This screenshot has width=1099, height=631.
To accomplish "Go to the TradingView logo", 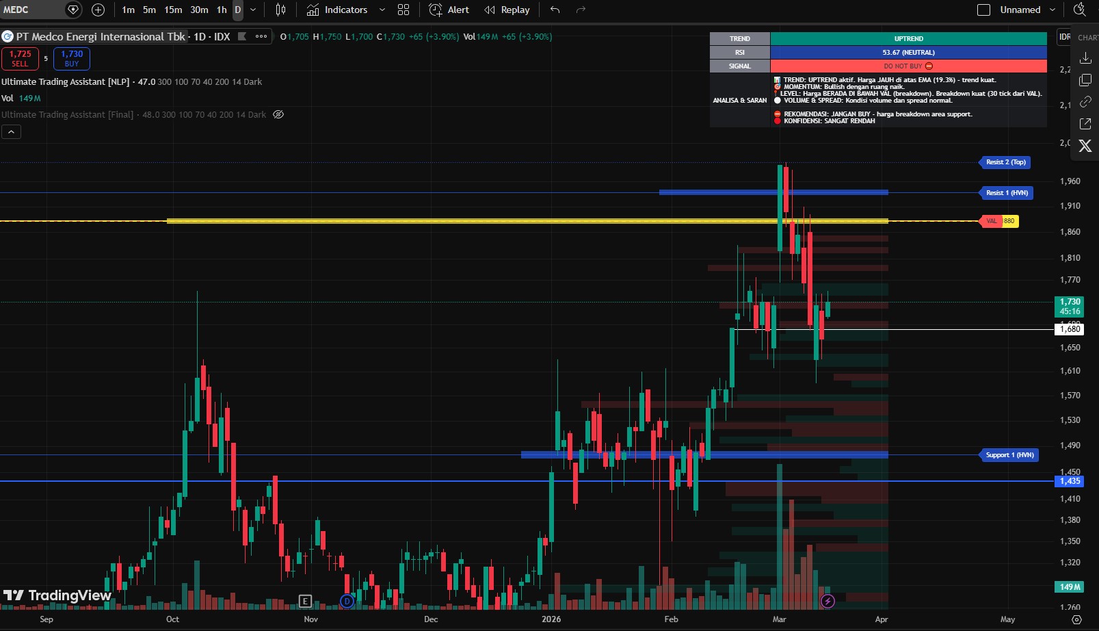I will pyautogui.click(x=57, y=595).
